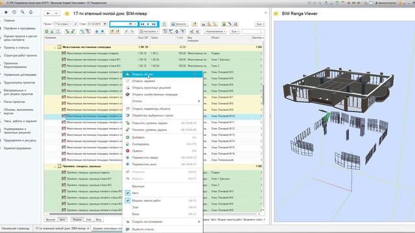Collapse Приямки, пандусы, крыльца group
Viewport: 415px width, 233px height.
(55, 166)
